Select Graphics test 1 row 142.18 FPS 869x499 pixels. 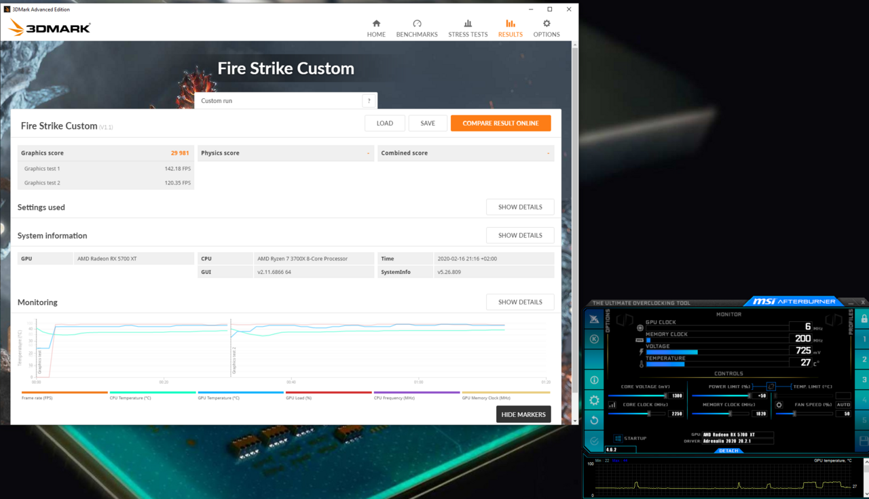point(106,169)
